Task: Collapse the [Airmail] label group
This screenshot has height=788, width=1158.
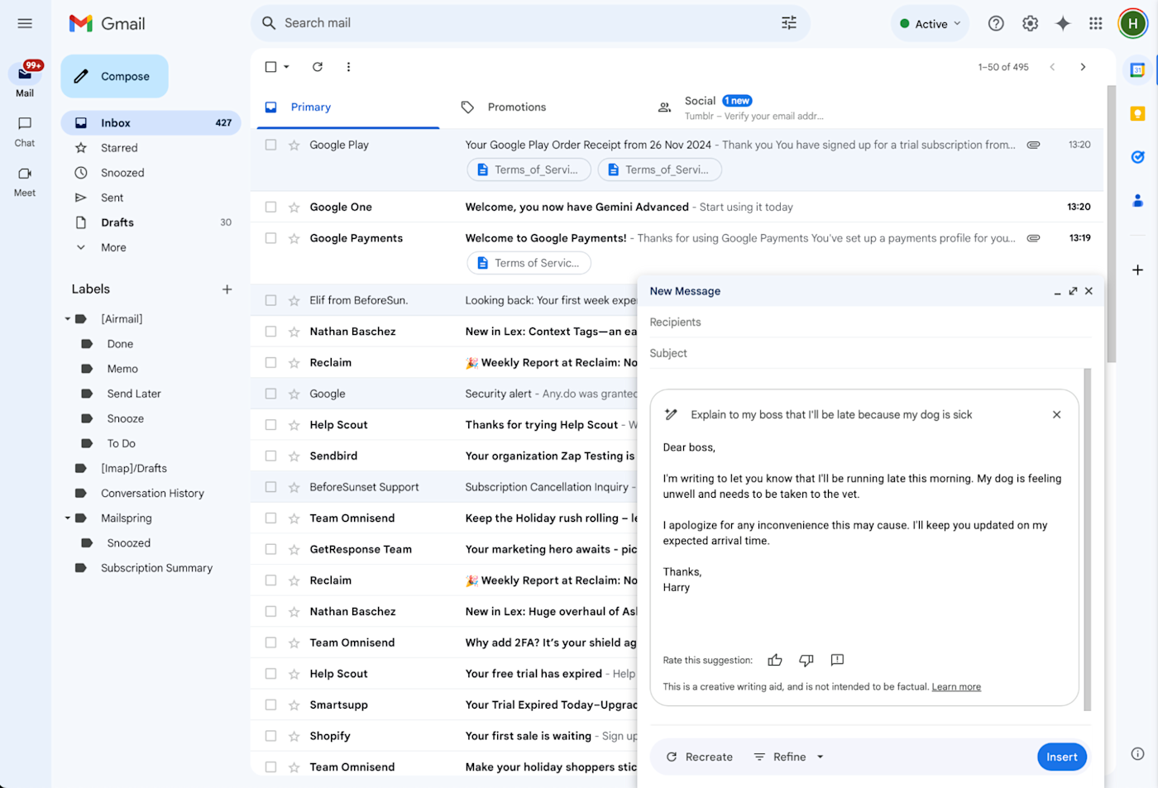Action: pos(68,319)
